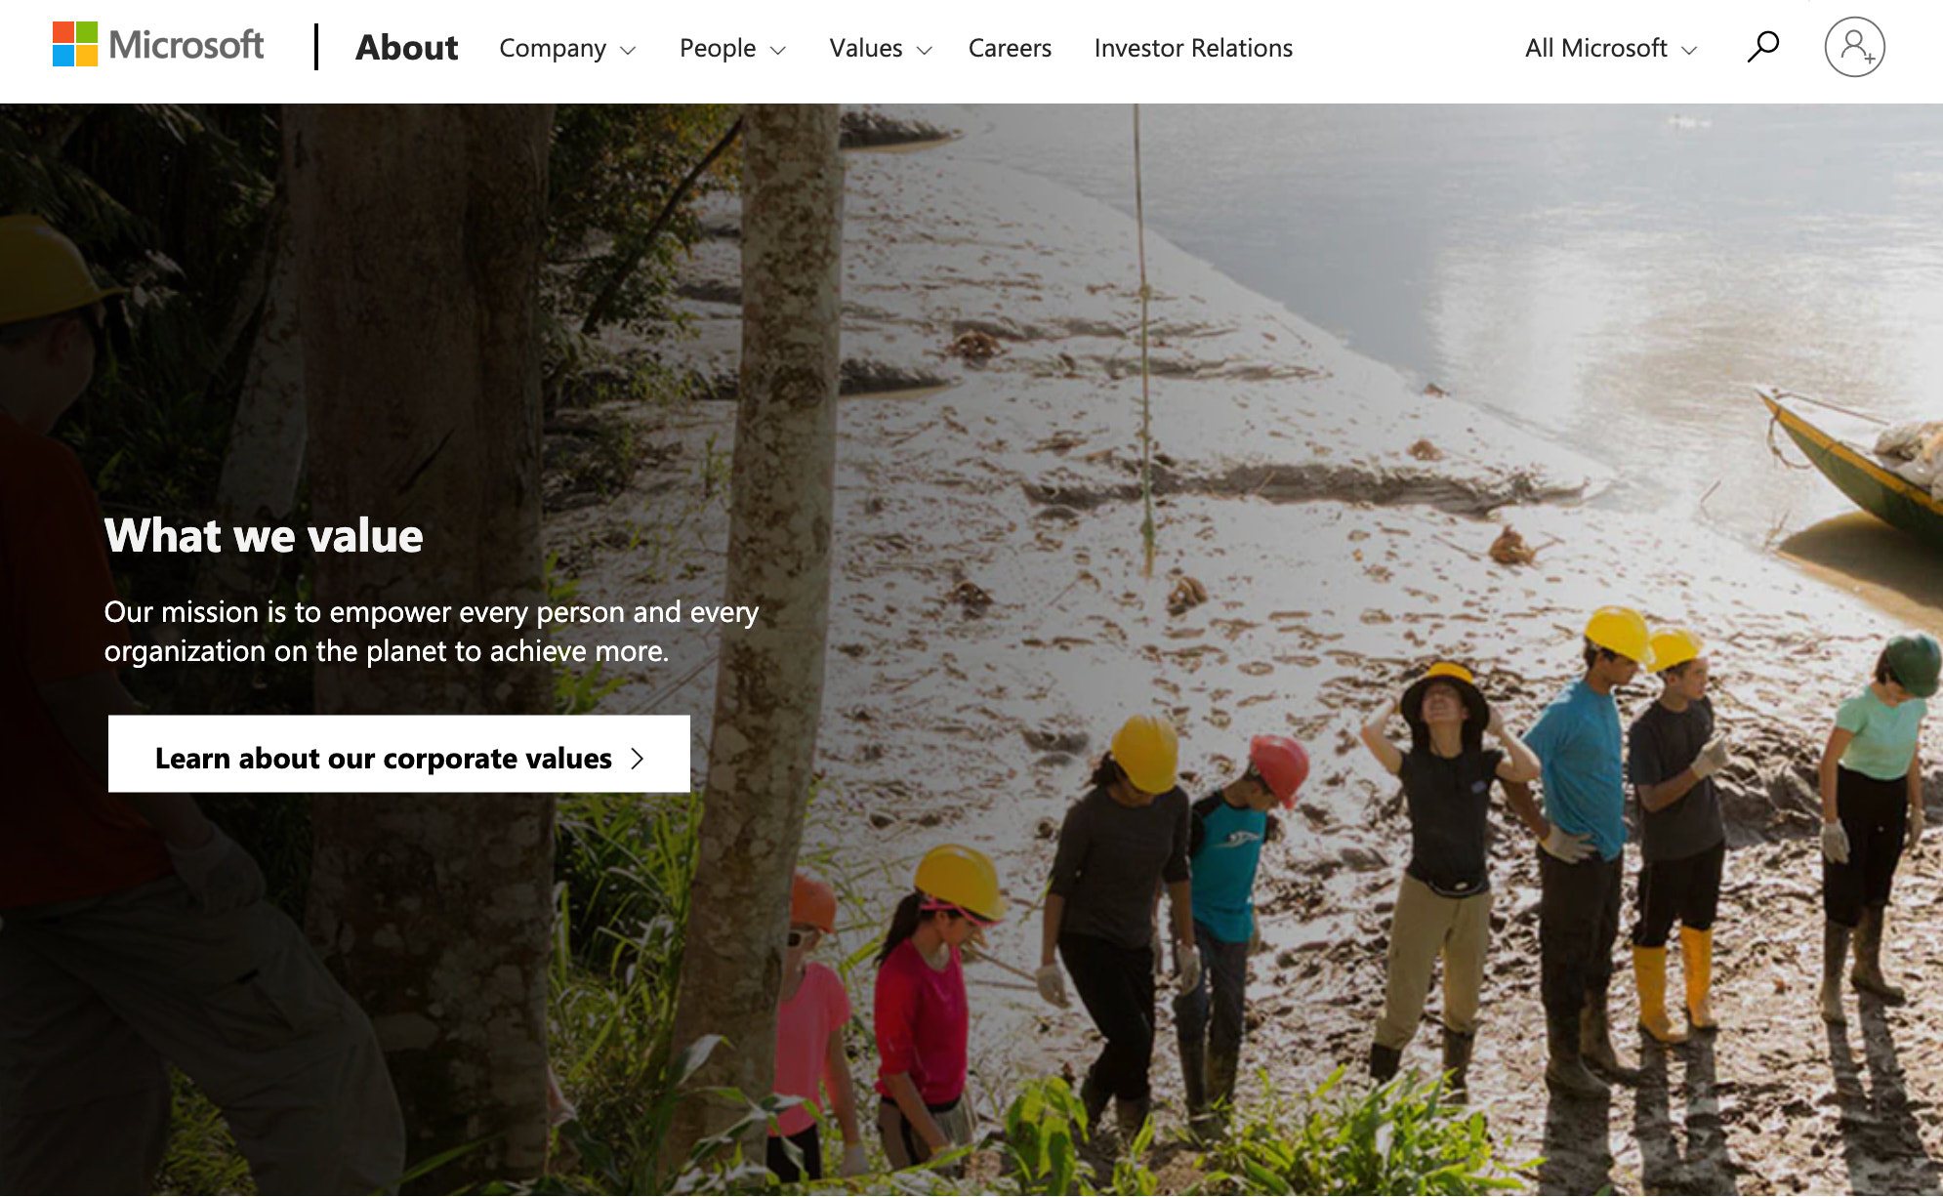The width and height of the screenshot is (1943, 1197).
Task: Click the mission statement paragraph text
Action: [431, 631]
